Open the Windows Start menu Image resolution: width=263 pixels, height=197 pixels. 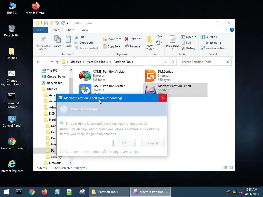point(6,192)
